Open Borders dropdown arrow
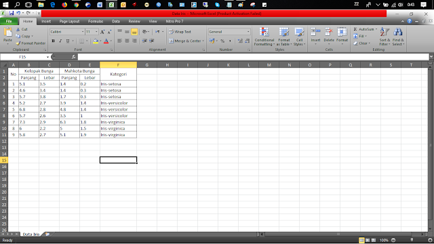The width and height of the screenshot is (434, 244). [87, 41]
